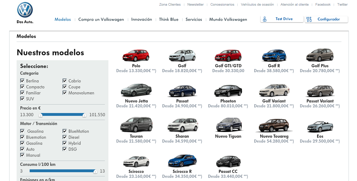Click the Sharan price Desde 34.590,00€

coord(182,141)
